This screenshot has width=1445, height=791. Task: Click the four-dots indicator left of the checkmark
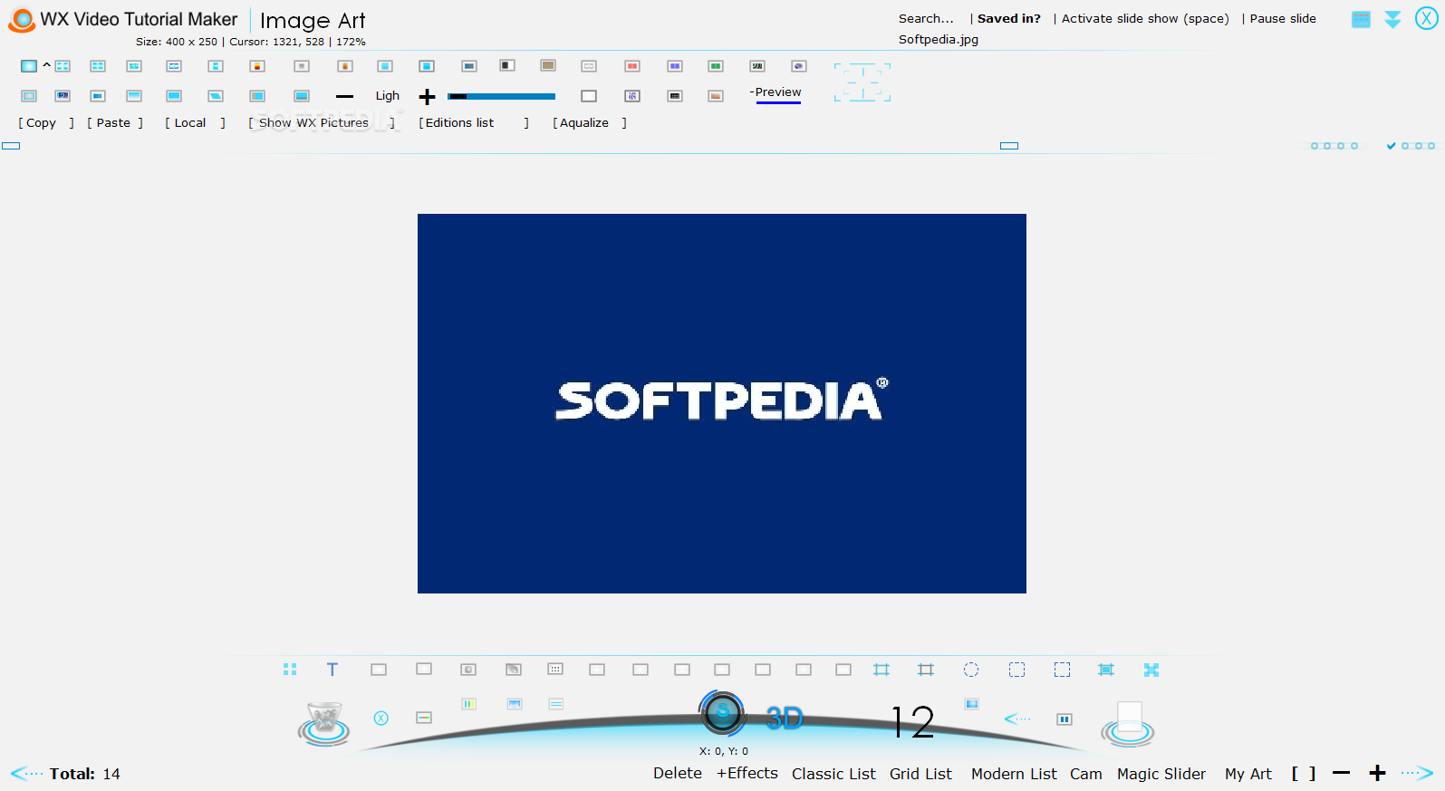click(x=1334, y=146)
